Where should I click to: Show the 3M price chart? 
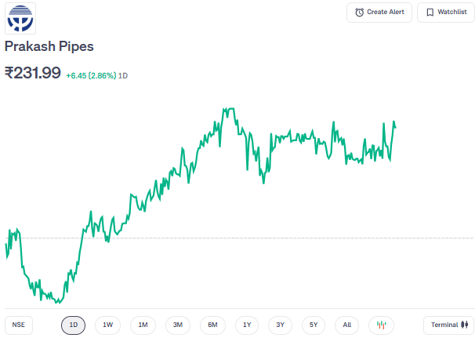pyautogui.click(x=178, y=325)
